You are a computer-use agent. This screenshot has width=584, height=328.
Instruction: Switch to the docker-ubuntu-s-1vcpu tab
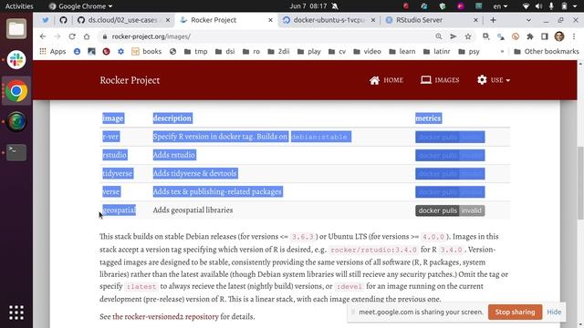click(x=328, y=20)
